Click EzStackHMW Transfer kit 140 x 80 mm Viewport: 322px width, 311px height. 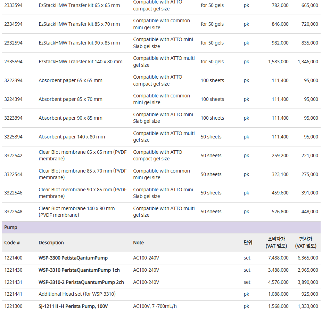point(81,62)
